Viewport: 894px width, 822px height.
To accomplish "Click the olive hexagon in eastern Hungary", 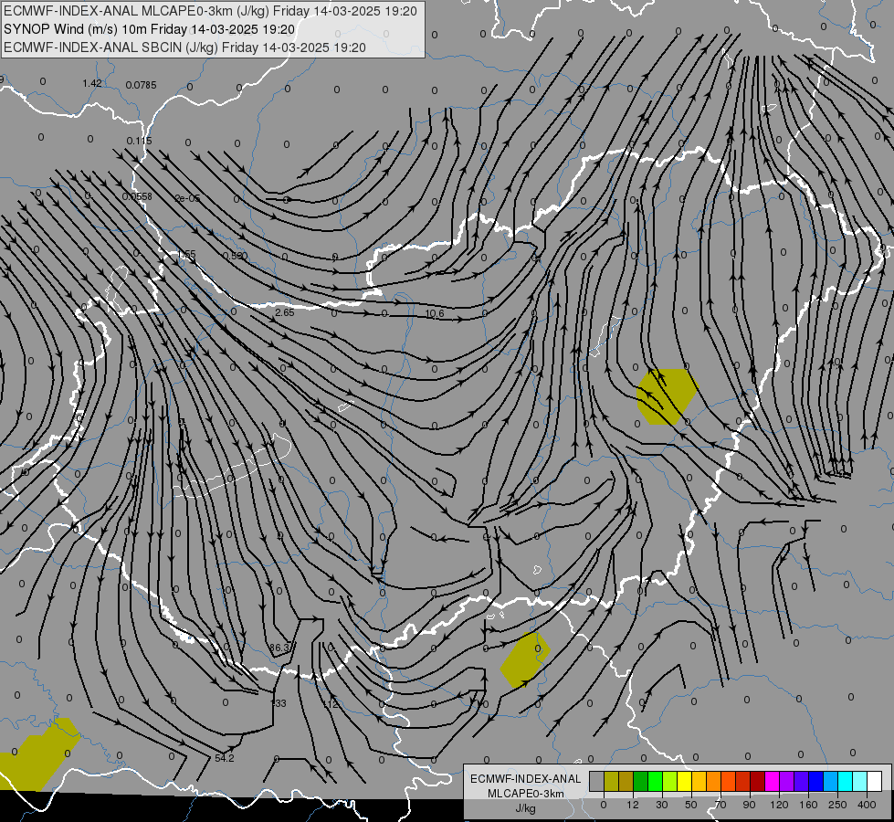I will [x=668, y=397].
